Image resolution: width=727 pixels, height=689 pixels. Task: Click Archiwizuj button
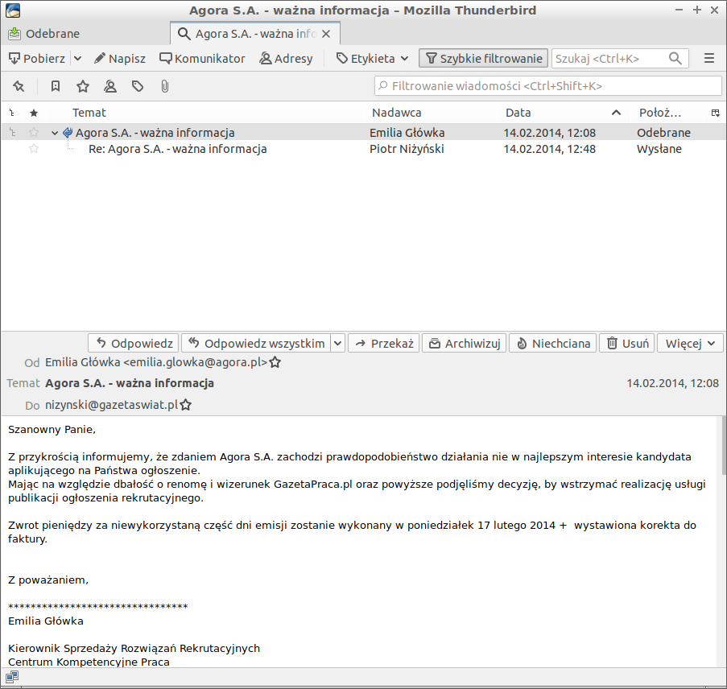tap(464, 344)
